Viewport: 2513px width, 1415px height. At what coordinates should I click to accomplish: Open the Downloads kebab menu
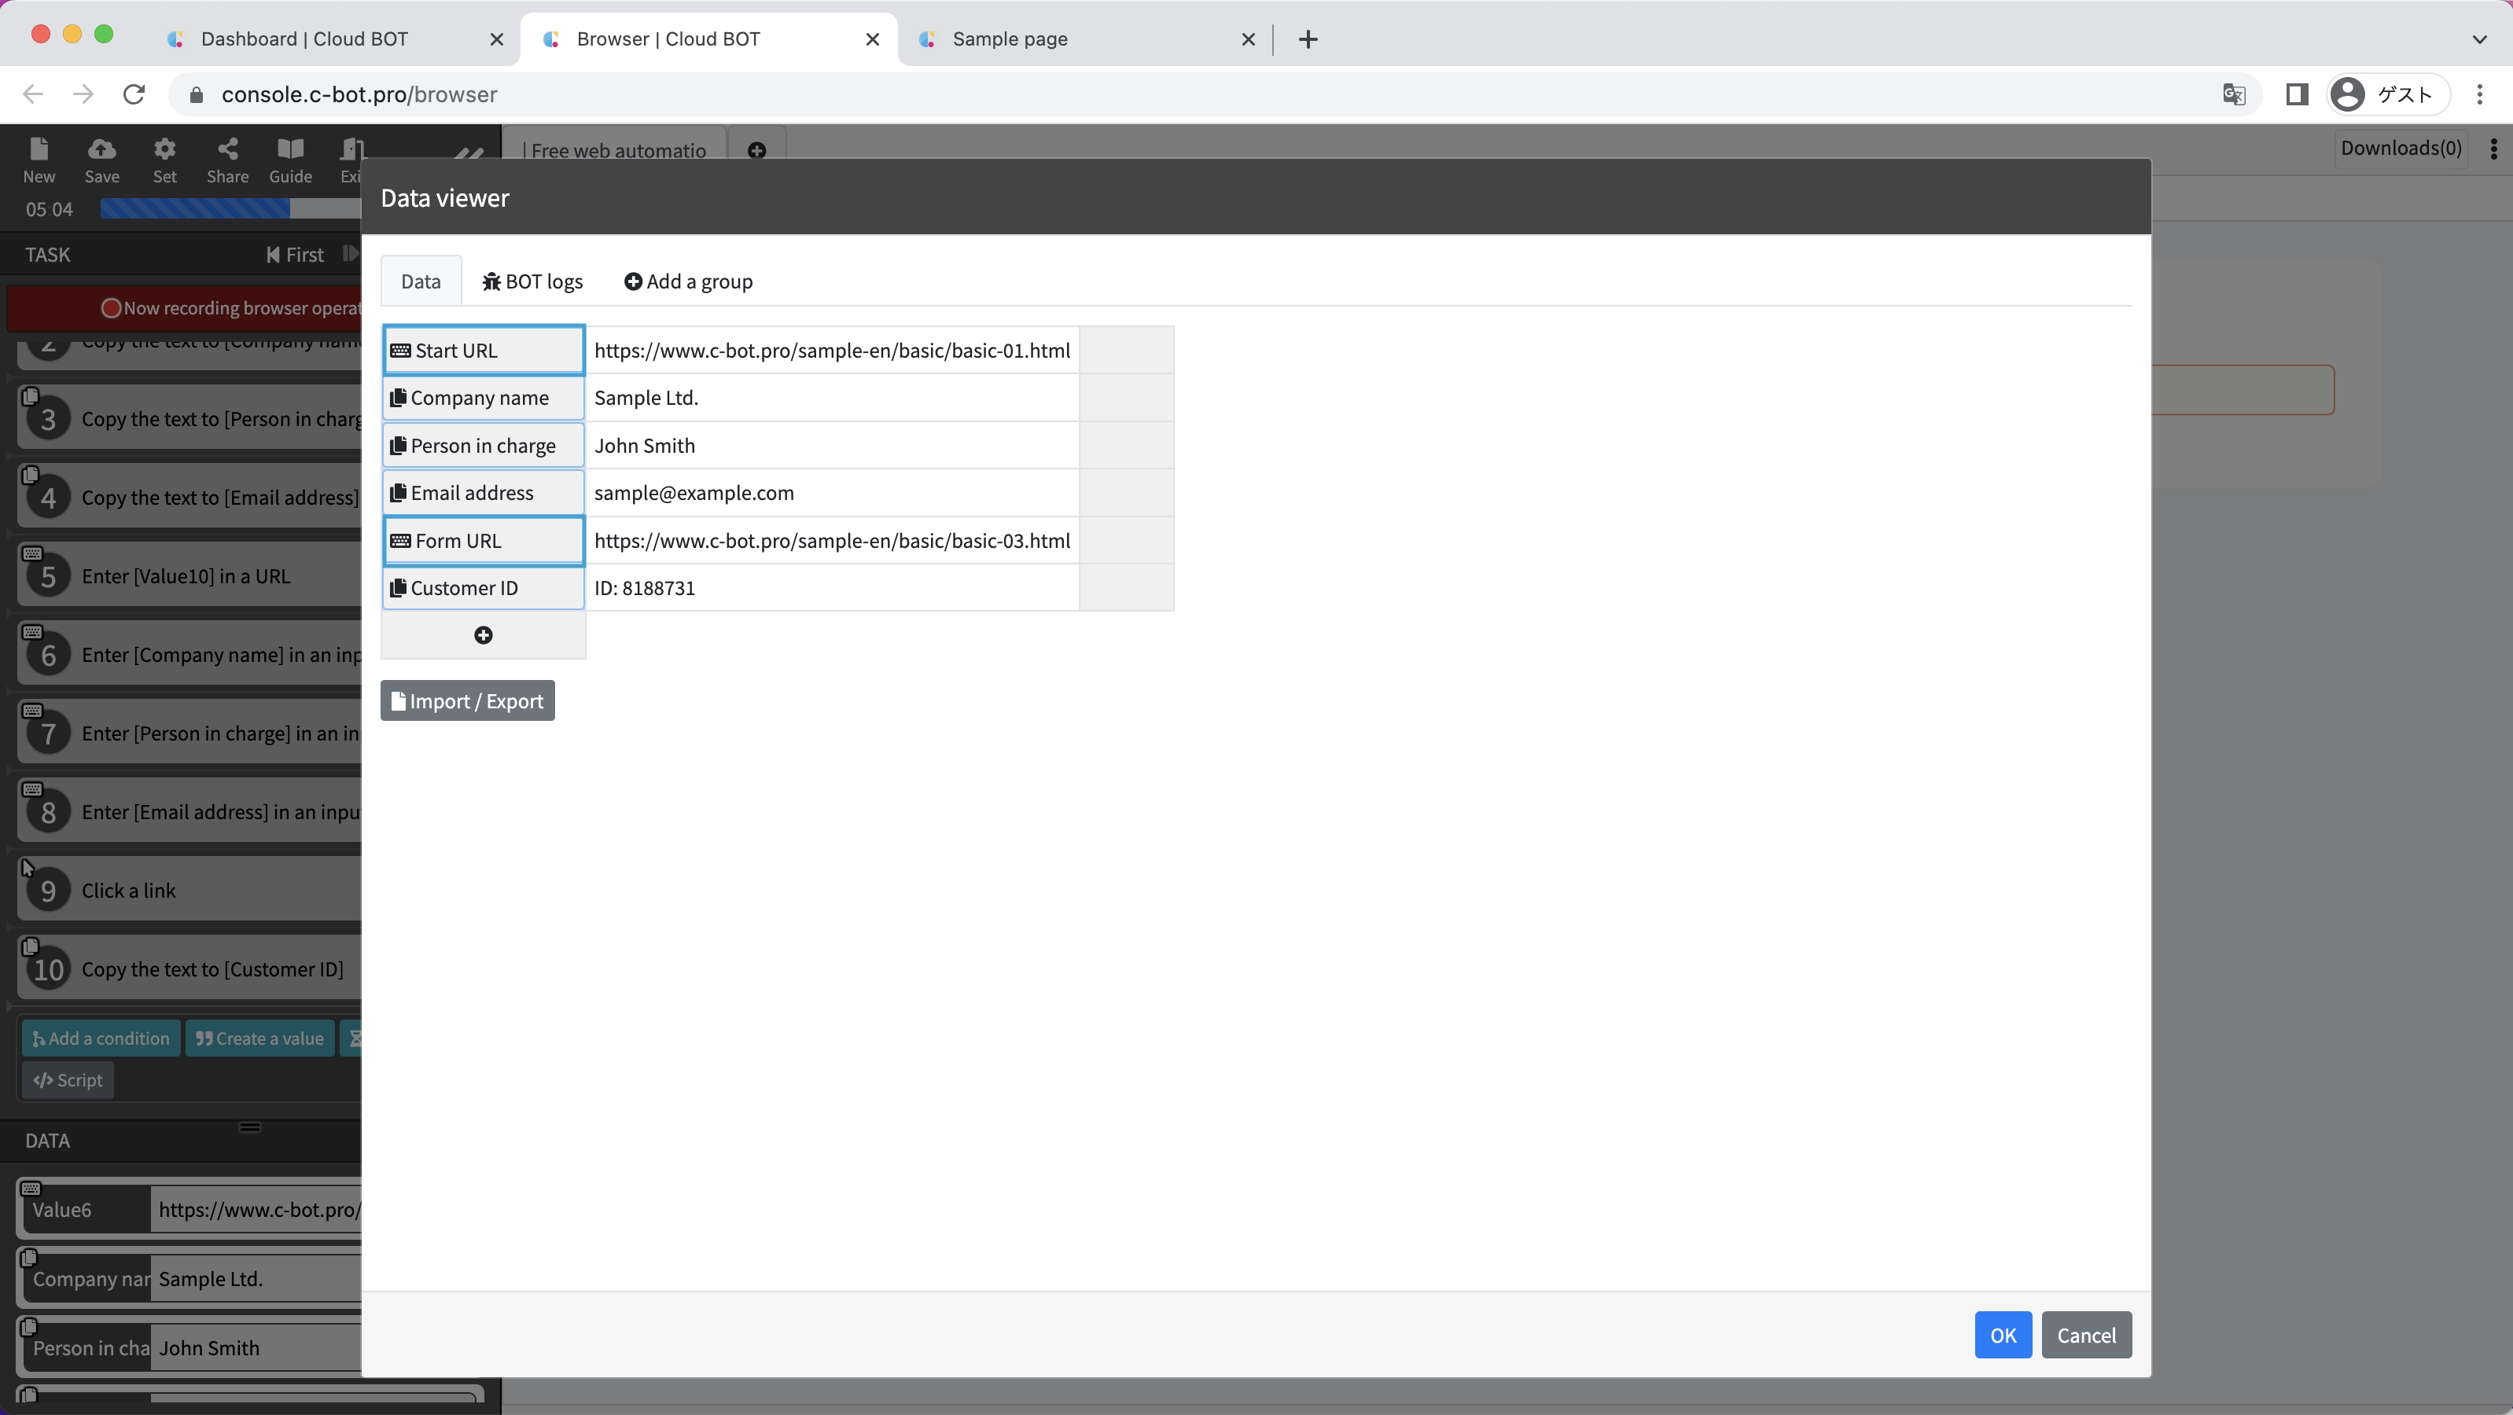coord(2493,149)
